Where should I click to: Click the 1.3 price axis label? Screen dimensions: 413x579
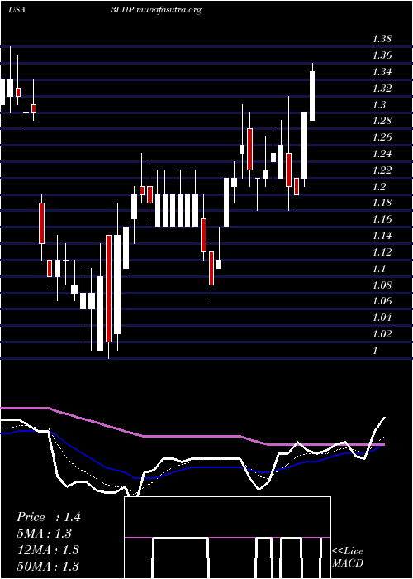click(379, 104)
